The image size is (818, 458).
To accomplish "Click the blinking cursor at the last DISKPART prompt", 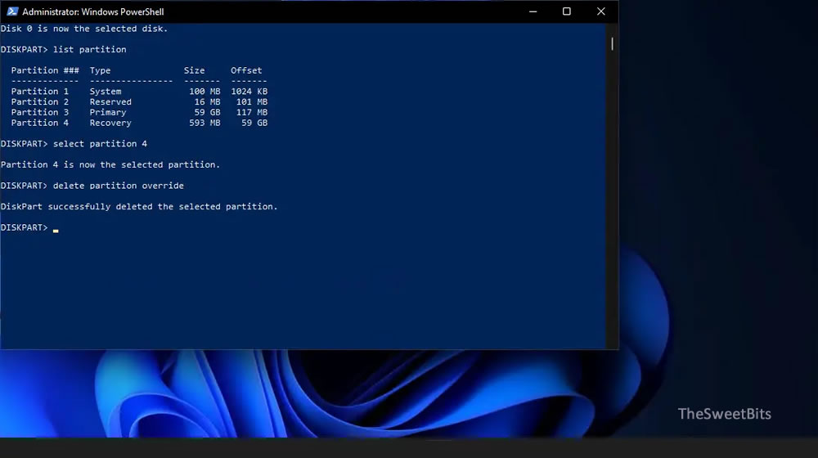I will tap(56, 230).
